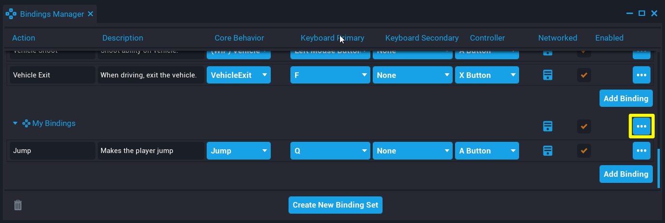
Task: Open Vehicle Exit's X Button controller dropdown
Action: [x=487, y=75]
